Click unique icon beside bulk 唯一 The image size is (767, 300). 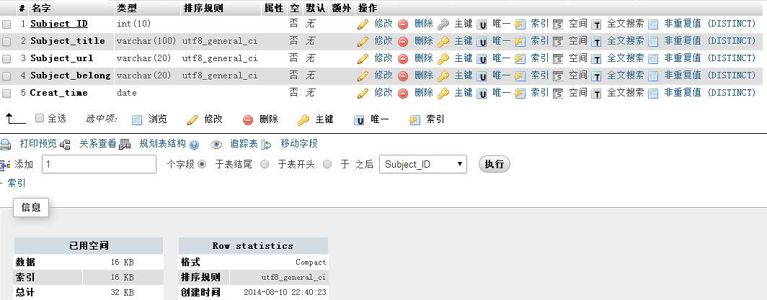[360, 120]
